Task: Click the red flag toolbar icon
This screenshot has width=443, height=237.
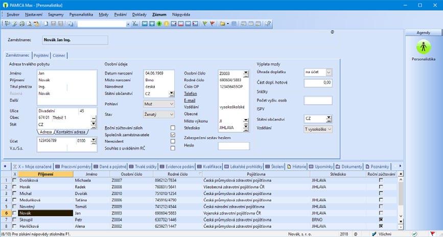Action: click(x=212, y=23)
